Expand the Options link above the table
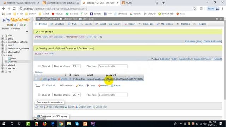Viewport: 226px width, 127px height. [x=38, y=72]
